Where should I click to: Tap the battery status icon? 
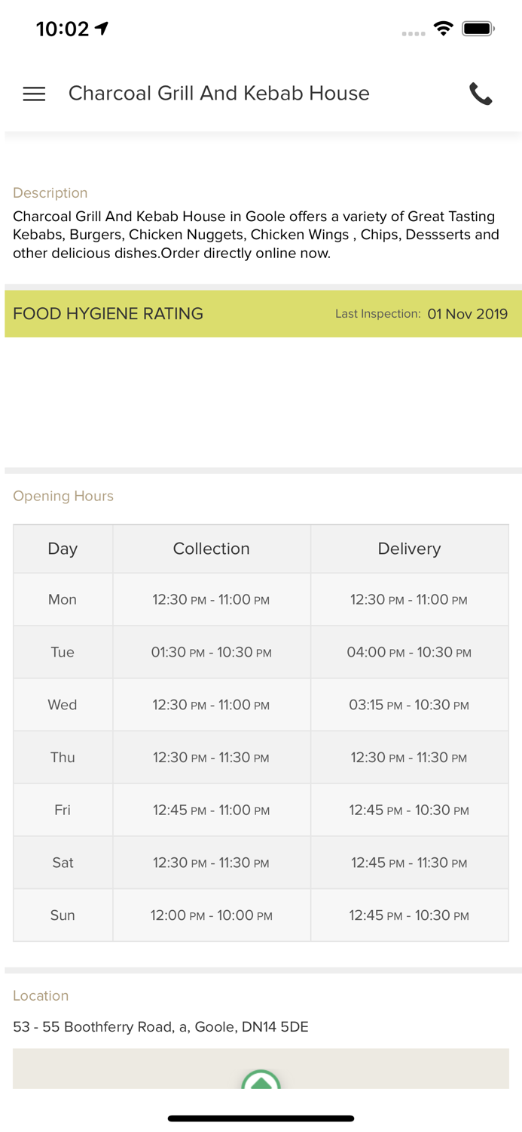(x=478, y=29)
